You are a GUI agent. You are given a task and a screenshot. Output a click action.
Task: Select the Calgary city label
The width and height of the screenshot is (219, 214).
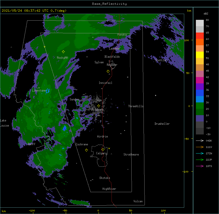coord(101,153)
